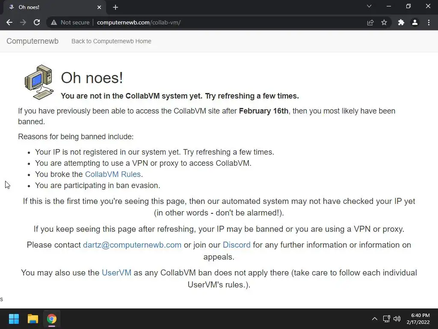The height and width of the screenshot is (329, 438).
Task: Open the volume control in tray
Action: click(397, 319)
